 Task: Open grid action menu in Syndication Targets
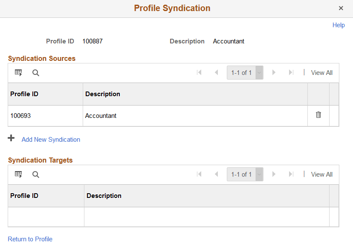[18, 174]
